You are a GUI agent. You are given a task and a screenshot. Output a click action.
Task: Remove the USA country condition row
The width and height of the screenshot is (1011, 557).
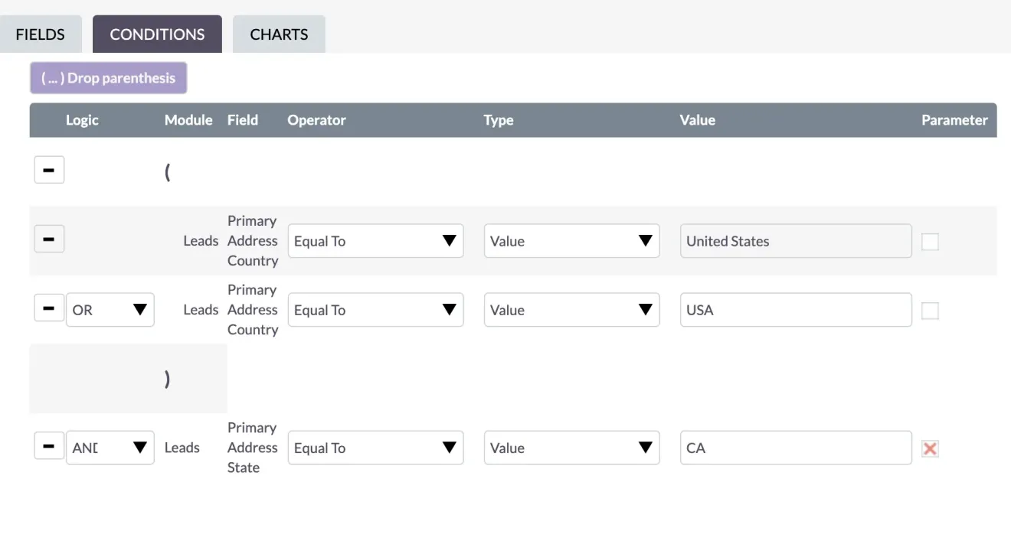tap(49, 308)
